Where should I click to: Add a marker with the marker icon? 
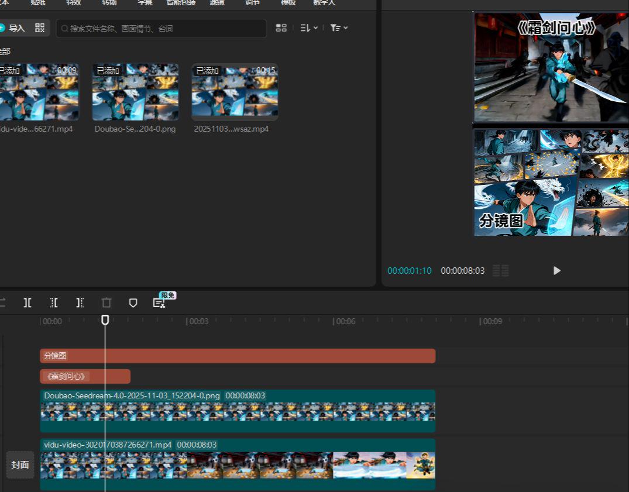[x=133, y=302]
